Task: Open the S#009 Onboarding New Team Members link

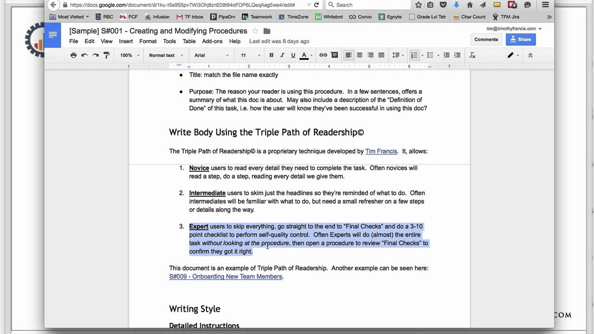Action: click(x=226, y=276)
